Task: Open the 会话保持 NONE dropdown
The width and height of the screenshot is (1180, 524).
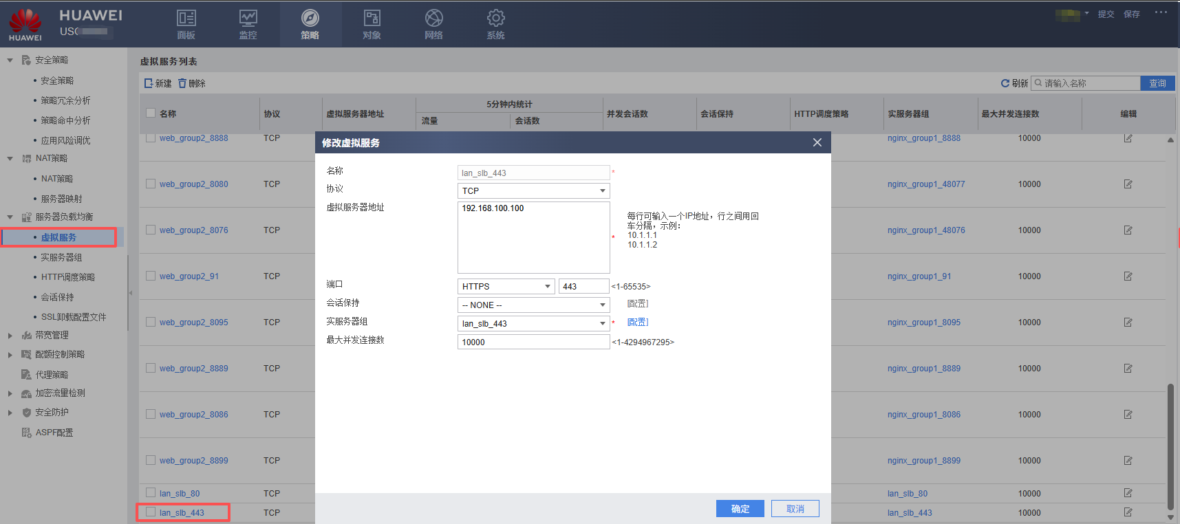Action: click(x=534, y=305)
